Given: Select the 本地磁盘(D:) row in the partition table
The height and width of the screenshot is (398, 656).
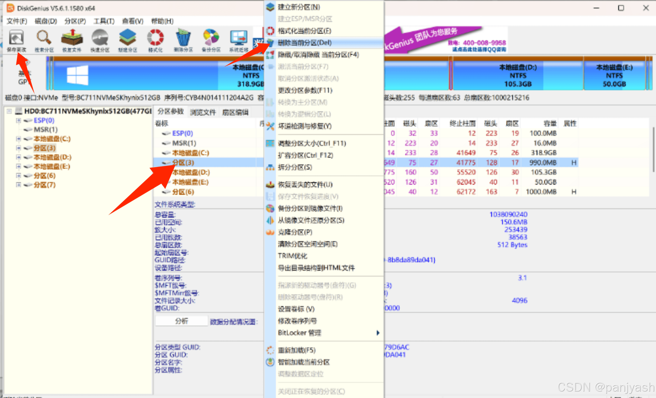Looking at the screenshot, I should 191,172.
